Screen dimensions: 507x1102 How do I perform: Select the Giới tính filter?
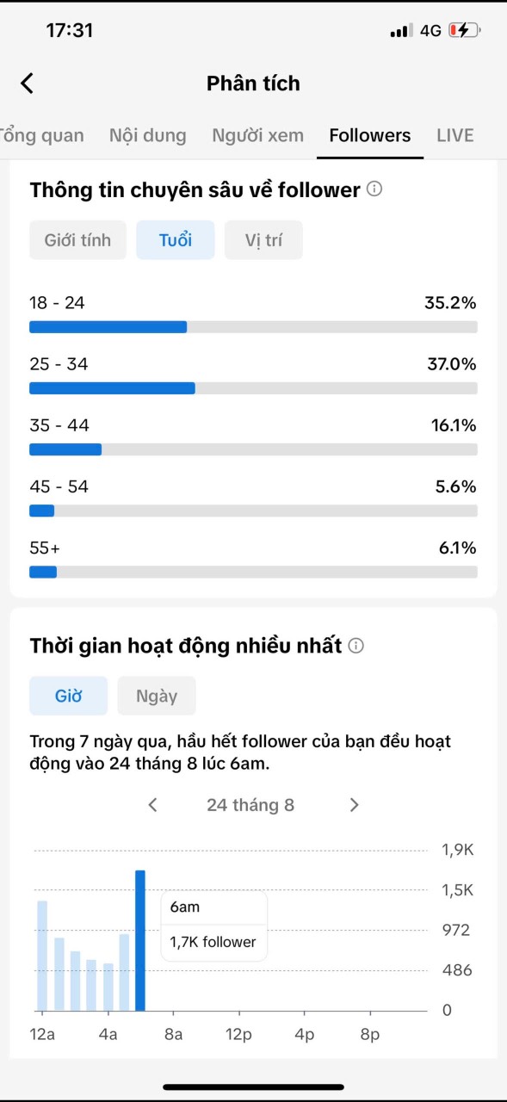(x=77, y=240)
